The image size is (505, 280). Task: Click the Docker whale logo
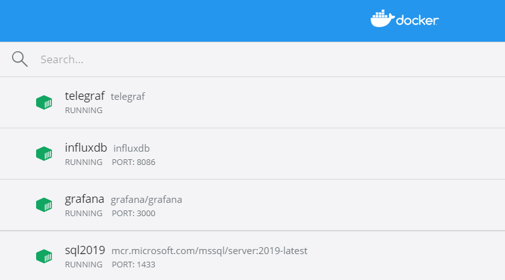point(382,18)
